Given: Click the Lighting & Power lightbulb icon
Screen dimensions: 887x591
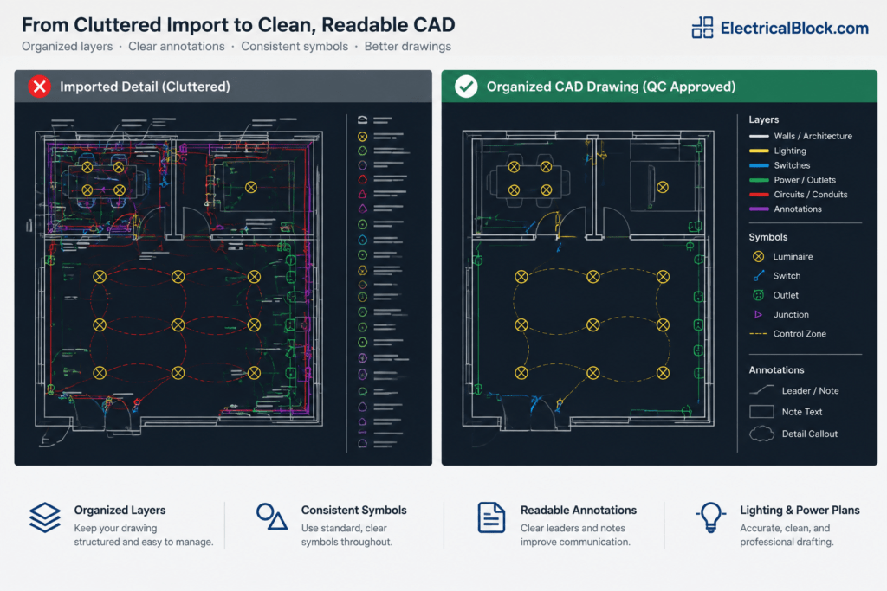Looking at the screenshot, I should pyautogui.click(x=710, y=517).
